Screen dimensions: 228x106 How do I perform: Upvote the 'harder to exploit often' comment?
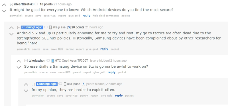tap(26, 84)
